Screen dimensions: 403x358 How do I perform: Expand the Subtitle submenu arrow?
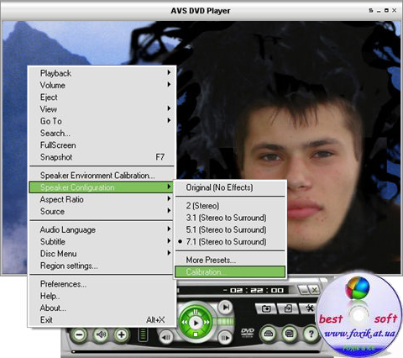pyautogui.click(x=169, y=241)
